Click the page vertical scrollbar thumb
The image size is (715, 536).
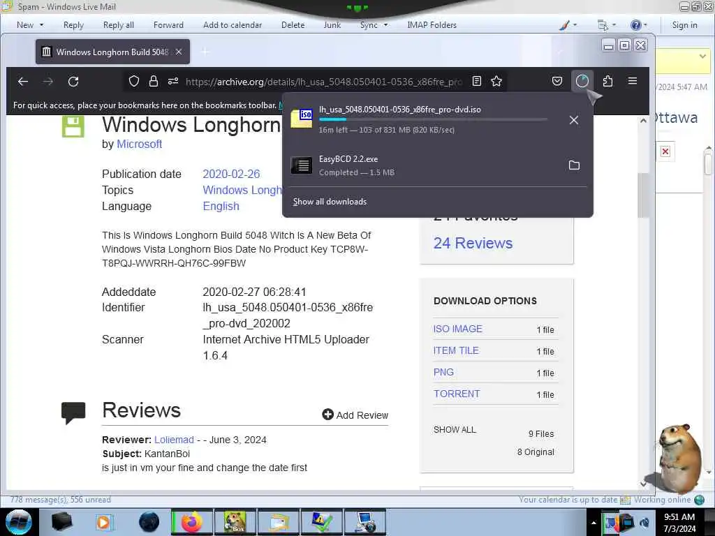[643, 195]
